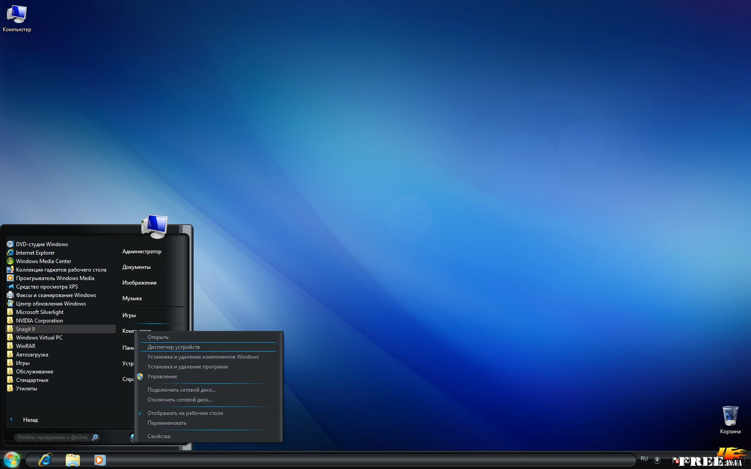Select Установка и удаление компонентов Windows
Screen dimensions: 751x469
coord(208,357)
